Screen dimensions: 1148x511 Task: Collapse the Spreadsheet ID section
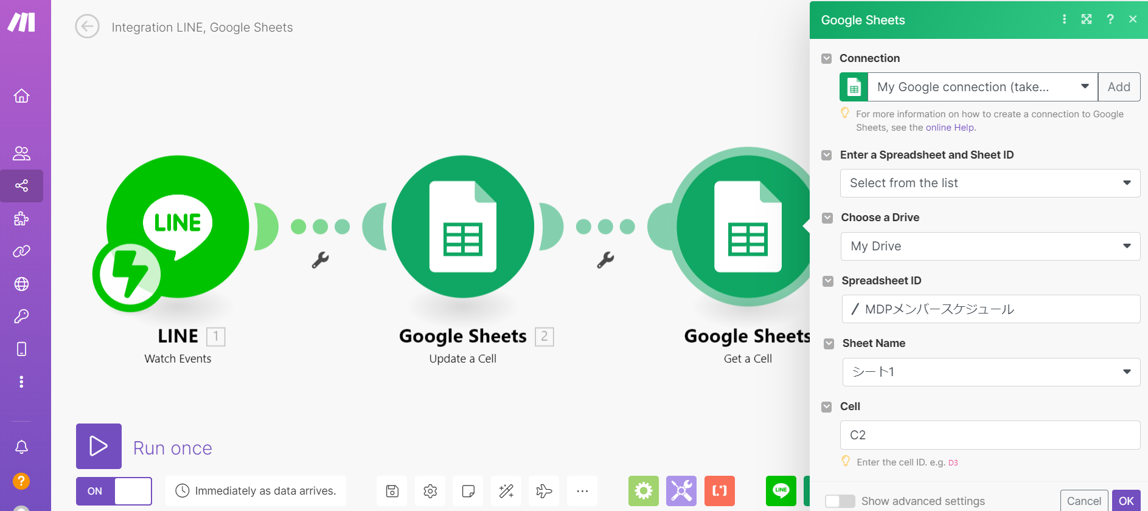(x=828, y=281)
